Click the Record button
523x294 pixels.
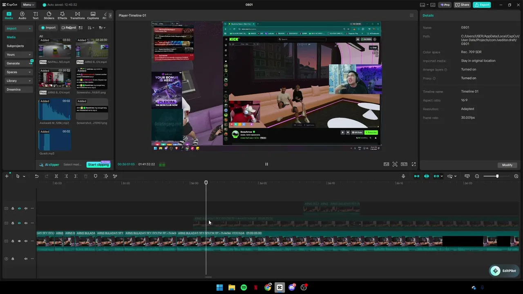(x=69, y=28)
